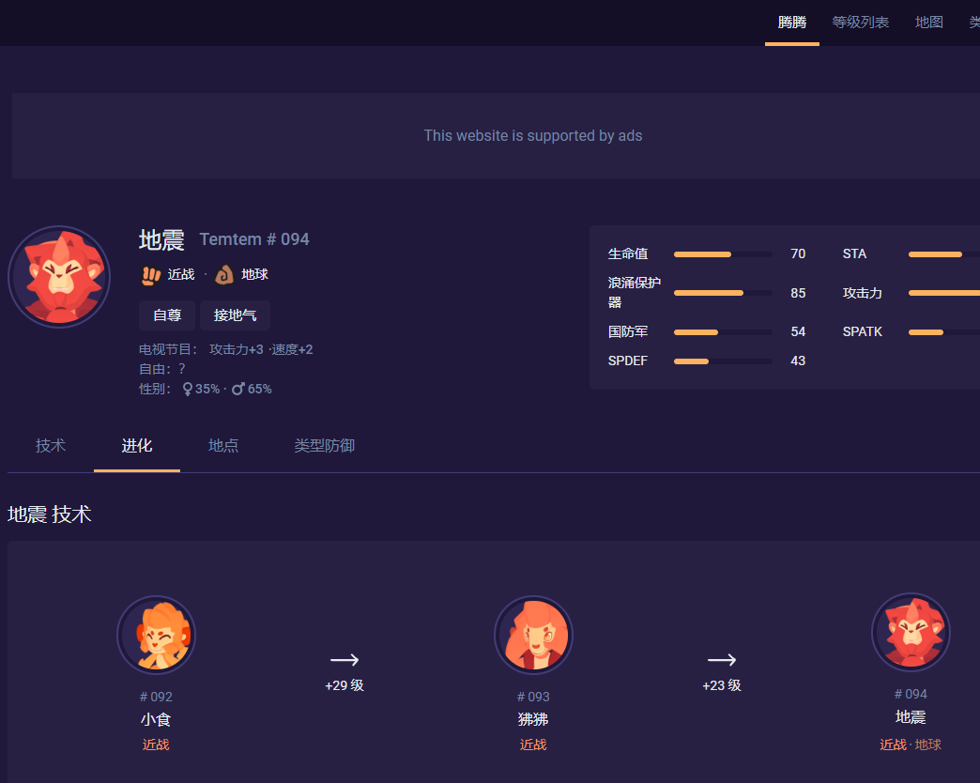Viewport: 980px width, 783px height.
Task: Click the 近战 link under 小食
Action: pos(156,744)
